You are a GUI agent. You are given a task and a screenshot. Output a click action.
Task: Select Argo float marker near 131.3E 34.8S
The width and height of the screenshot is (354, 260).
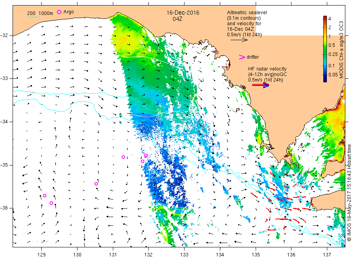[123, 157]
